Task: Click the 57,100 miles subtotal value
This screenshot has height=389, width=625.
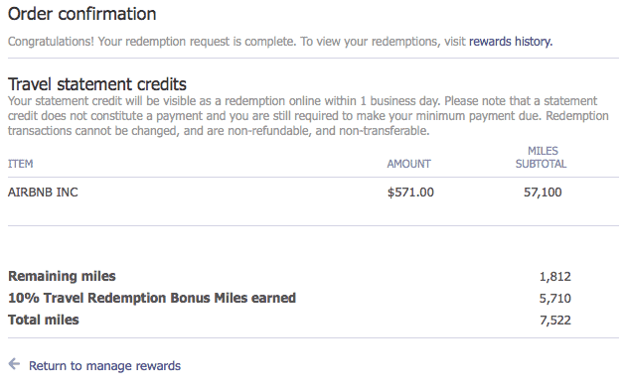Action: (543, 193)
